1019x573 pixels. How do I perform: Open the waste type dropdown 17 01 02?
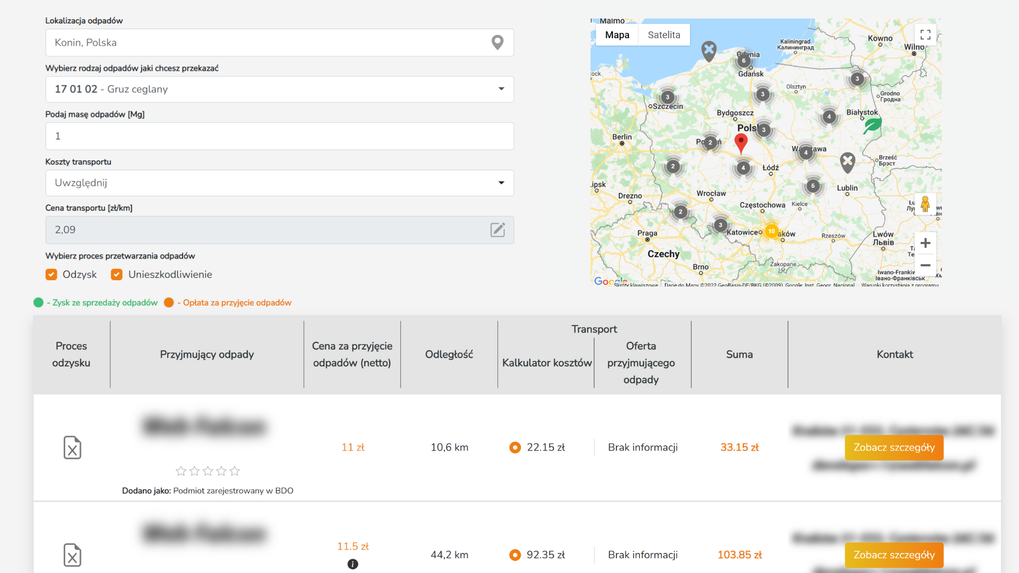coord(280,89)
